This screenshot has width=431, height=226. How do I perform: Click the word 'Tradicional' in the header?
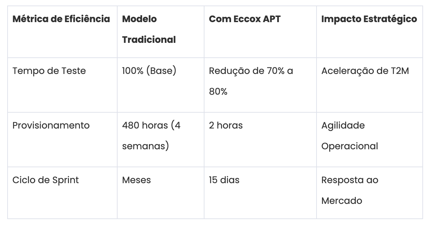coord(149,40)
